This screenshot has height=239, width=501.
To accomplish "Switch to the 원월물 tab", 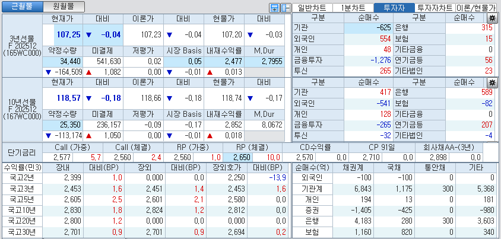I will click(x=64, y=7).
